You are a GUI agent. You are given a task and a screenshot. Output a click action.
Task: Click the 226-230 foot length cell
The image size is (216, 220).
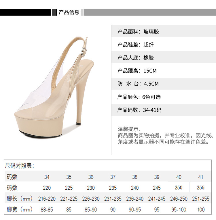click(91, 199)
